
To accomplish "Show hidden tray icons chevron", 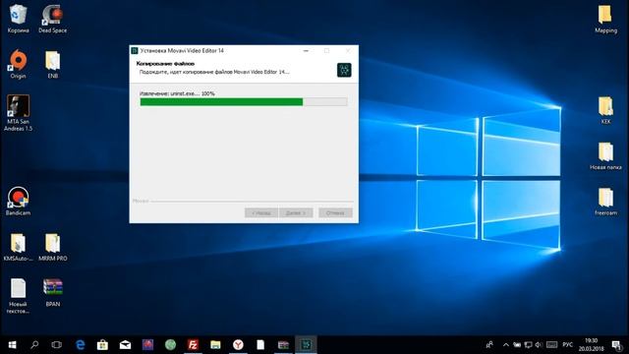I will click(506, 345).
